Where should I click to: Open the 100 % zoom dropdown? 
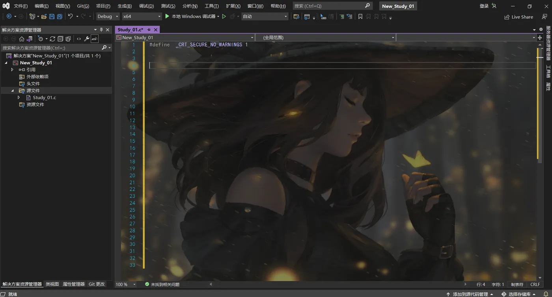tap(125, 284)
